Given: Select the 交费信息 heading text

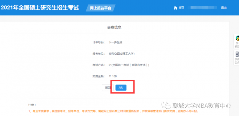Looking at the screenshot, I should 114,27.
